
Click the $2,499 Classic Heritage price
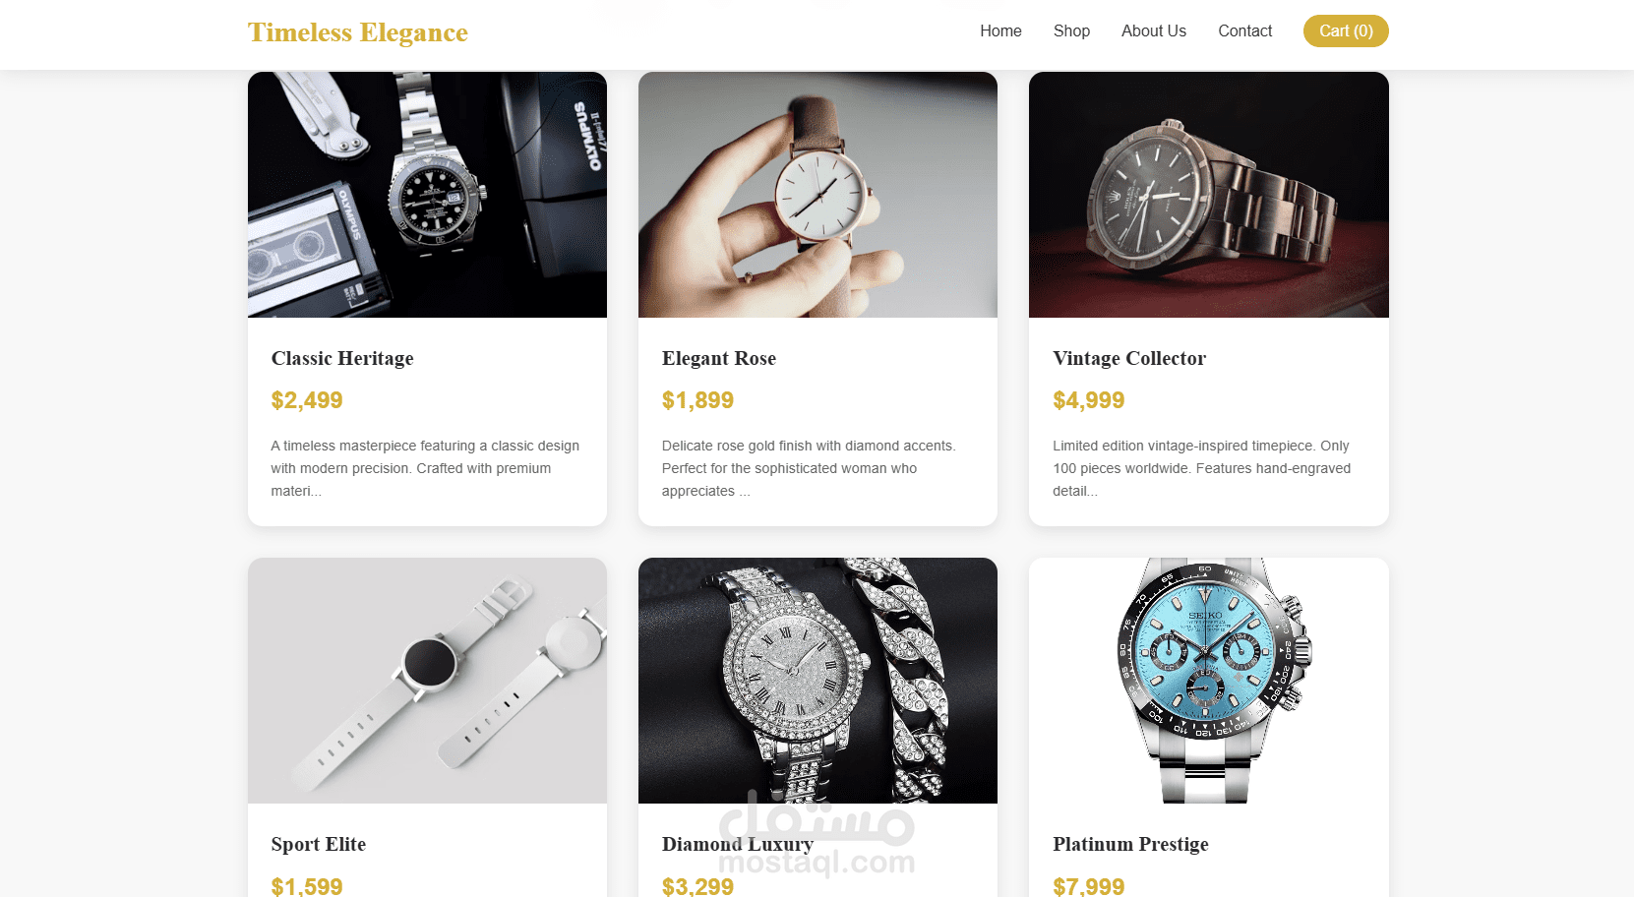(x=307, y=400)
